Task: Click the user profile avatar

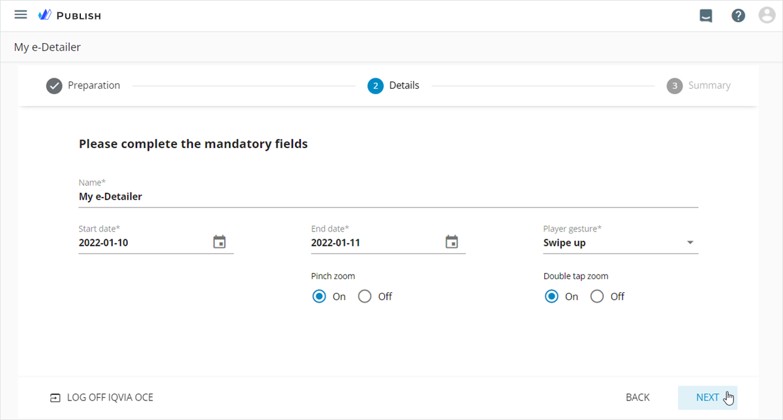Action: pos(767,16)
